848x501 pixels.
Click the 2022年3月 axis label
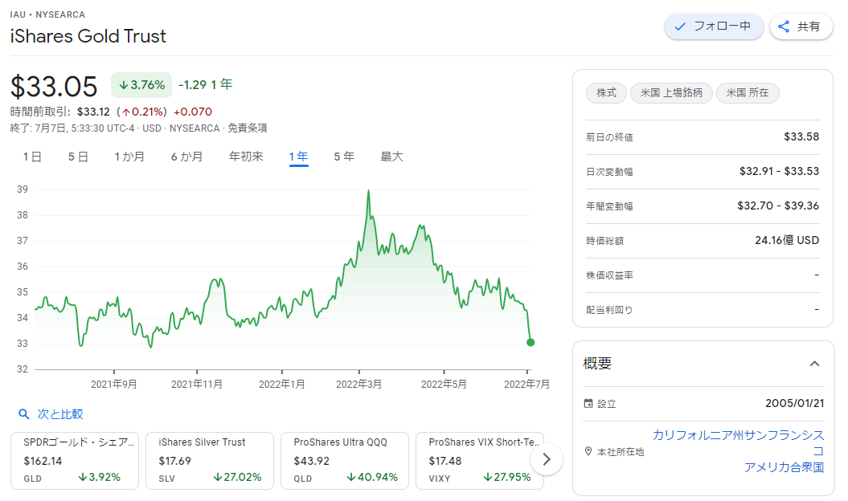[x=358, y=385]
